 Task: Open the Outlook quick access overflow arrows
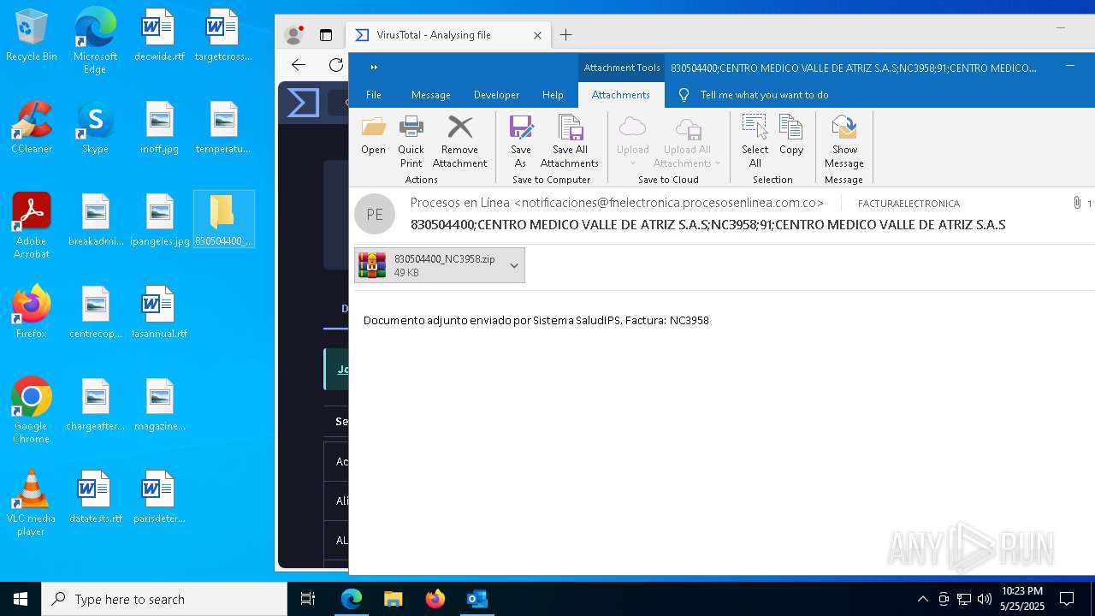click(374, 67)
